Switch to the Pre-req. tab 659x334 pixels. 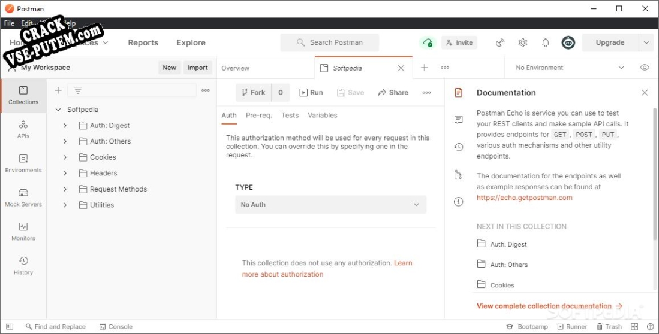coord(258,115)
